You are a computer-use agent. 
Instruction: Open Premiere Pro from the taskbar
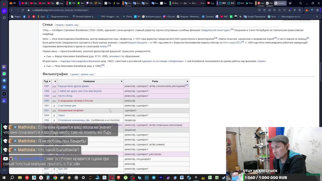[161, 178]
